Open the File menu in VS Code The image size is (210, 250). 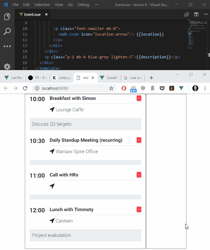point(16,4)
